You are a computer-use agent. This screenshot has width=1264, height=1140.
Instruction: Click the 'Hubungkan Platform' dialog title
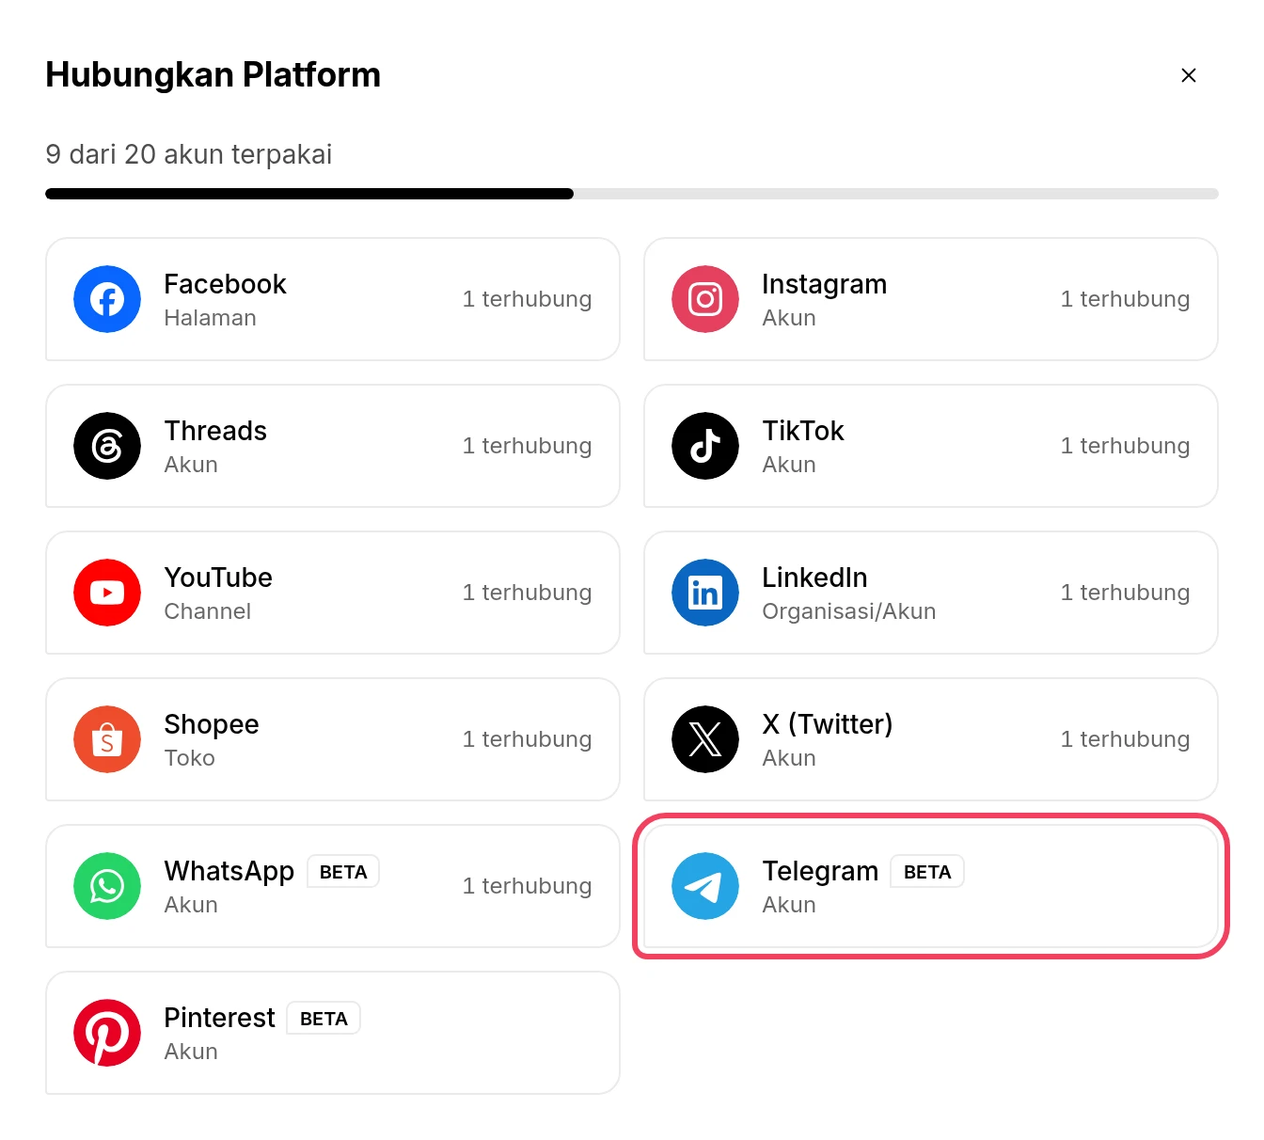(213, 75)
